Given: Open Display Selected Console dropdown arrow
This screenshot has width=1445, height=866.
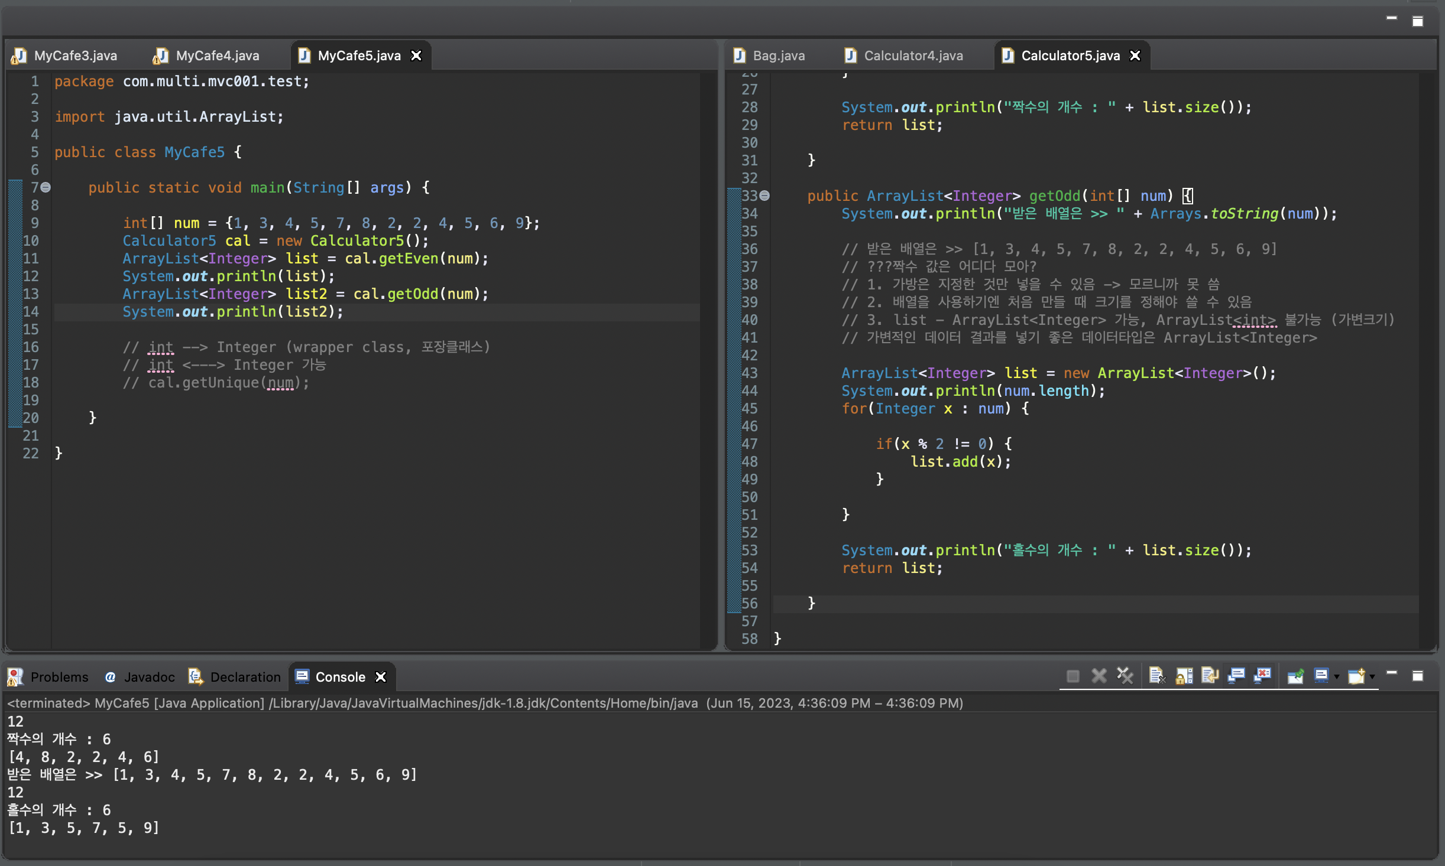Looking at the screenshot, I should pos(1336,677).
